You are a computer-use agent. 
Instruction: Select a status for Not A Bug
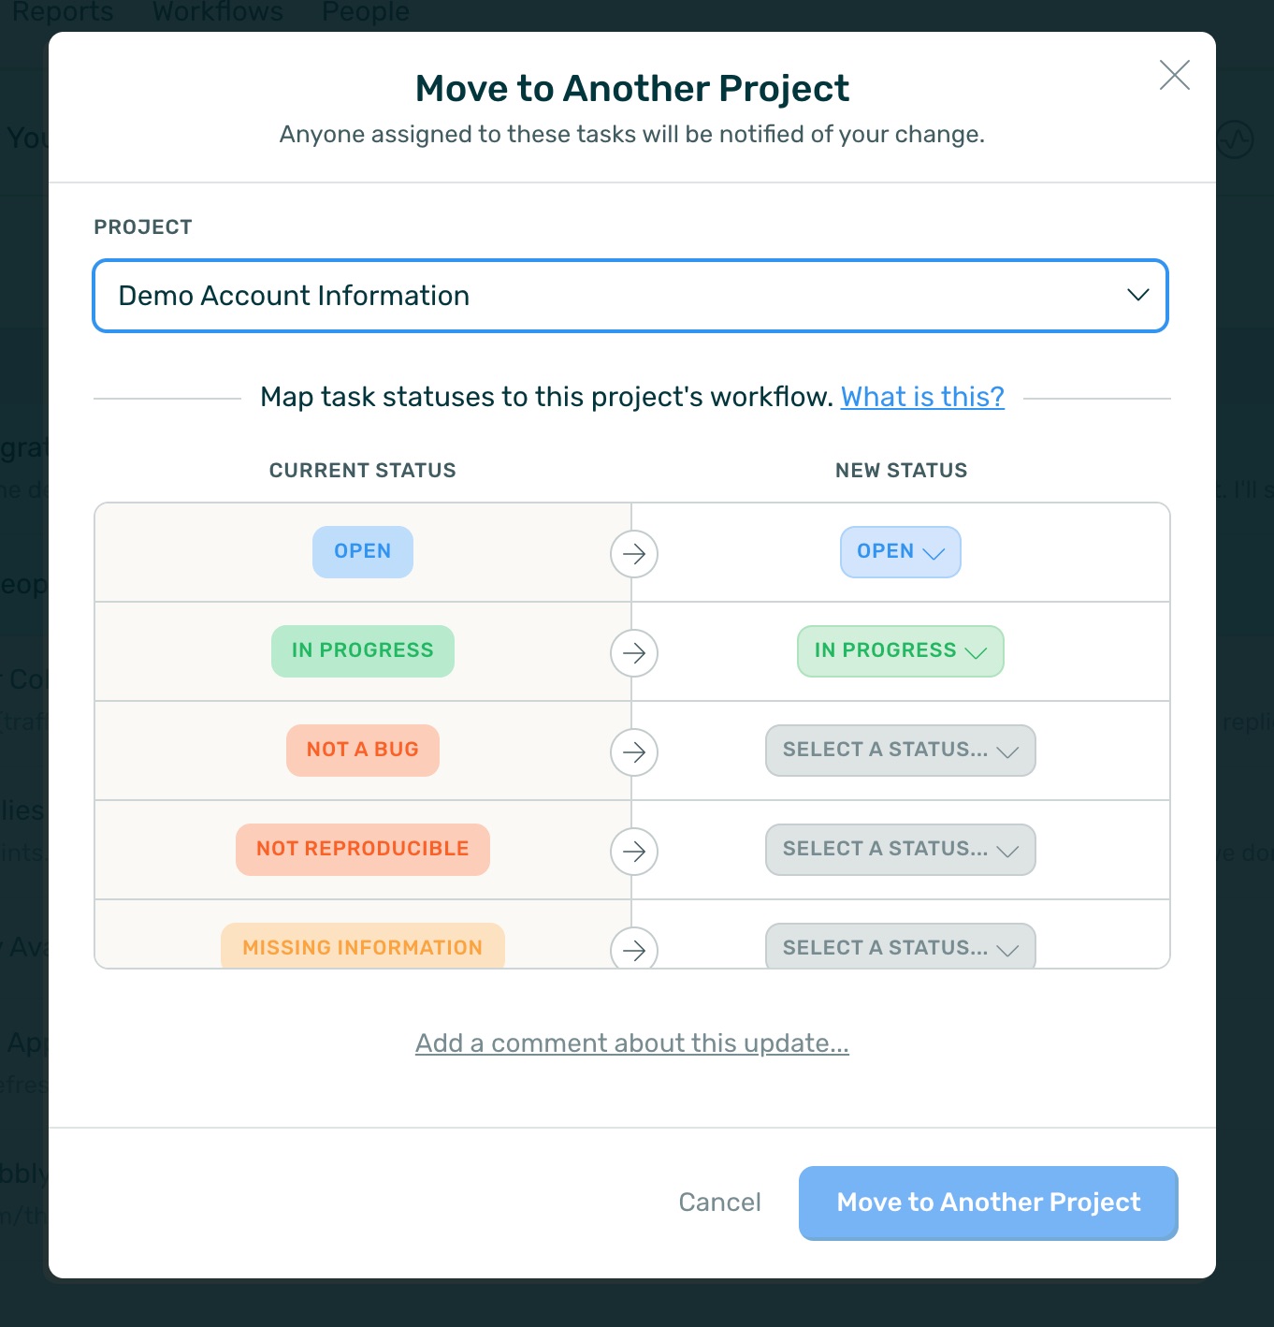tap(900, 751)
